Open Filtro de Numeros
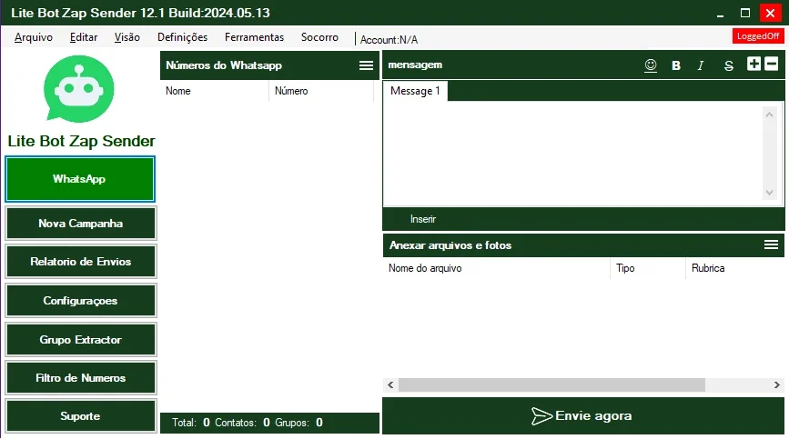The height and width of the screenshot is (439, 789). (80, 378)
